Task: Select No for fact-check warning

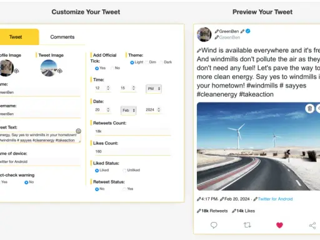Action: 26,182
